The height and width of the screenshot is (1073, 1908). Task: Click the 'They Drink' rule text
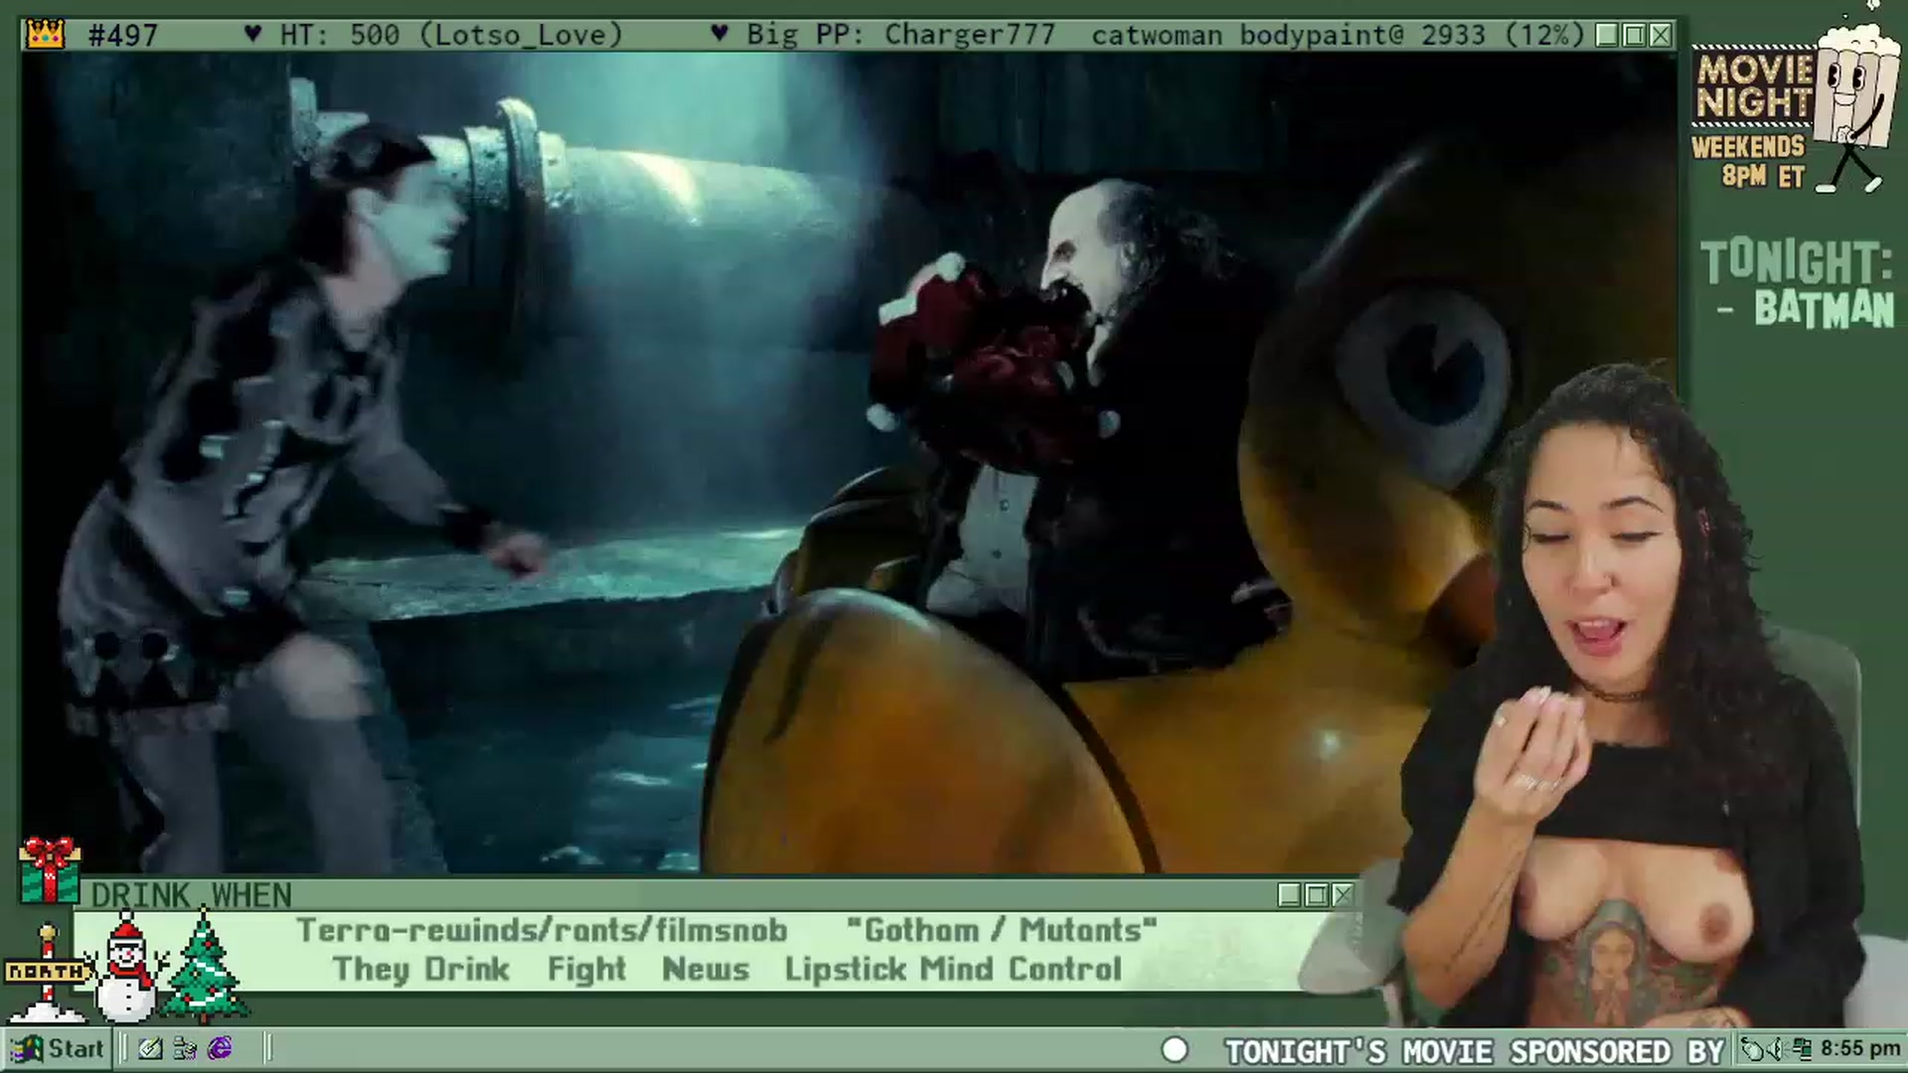(x=420, y=970)
